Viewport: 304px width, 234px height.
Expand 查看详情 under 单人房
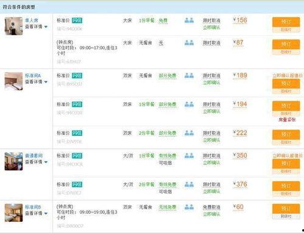[x=36, y=27]
